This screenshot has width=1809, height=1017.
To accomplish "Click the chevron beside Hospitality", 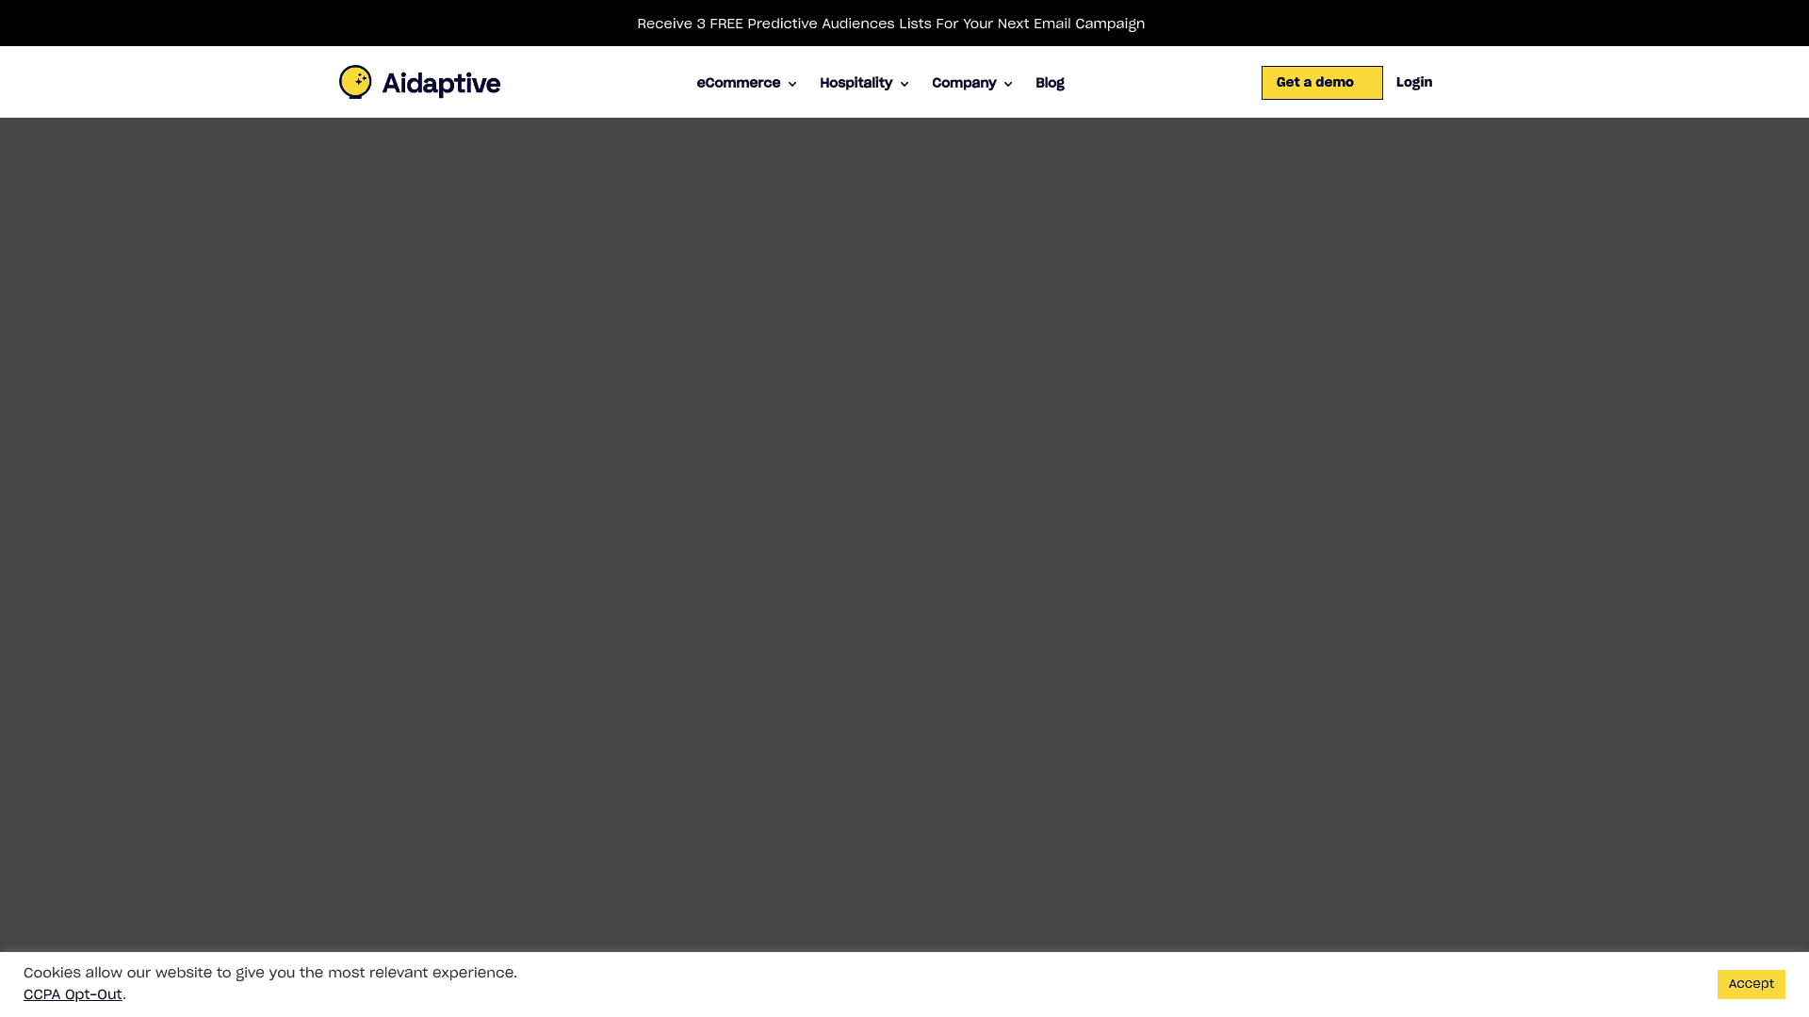I will [x=904, y=84].
